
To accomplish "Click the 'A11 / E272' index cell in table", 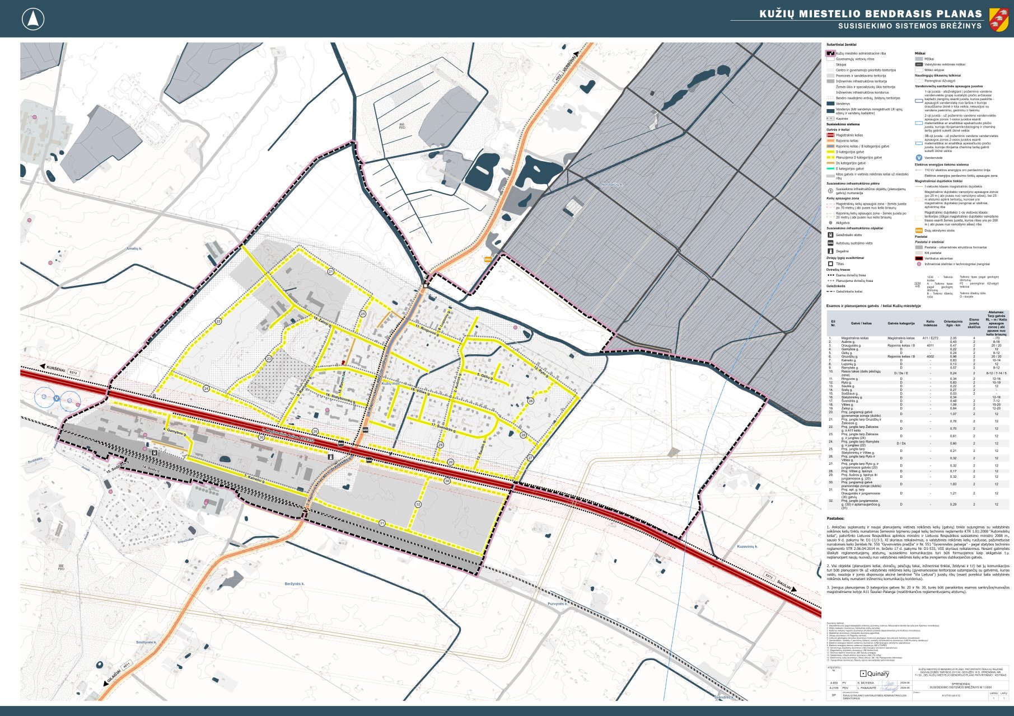I will (931, 338).
